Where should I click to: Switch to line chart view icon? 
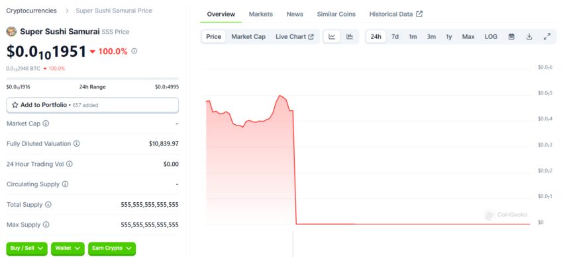click(x=332, y=36)
